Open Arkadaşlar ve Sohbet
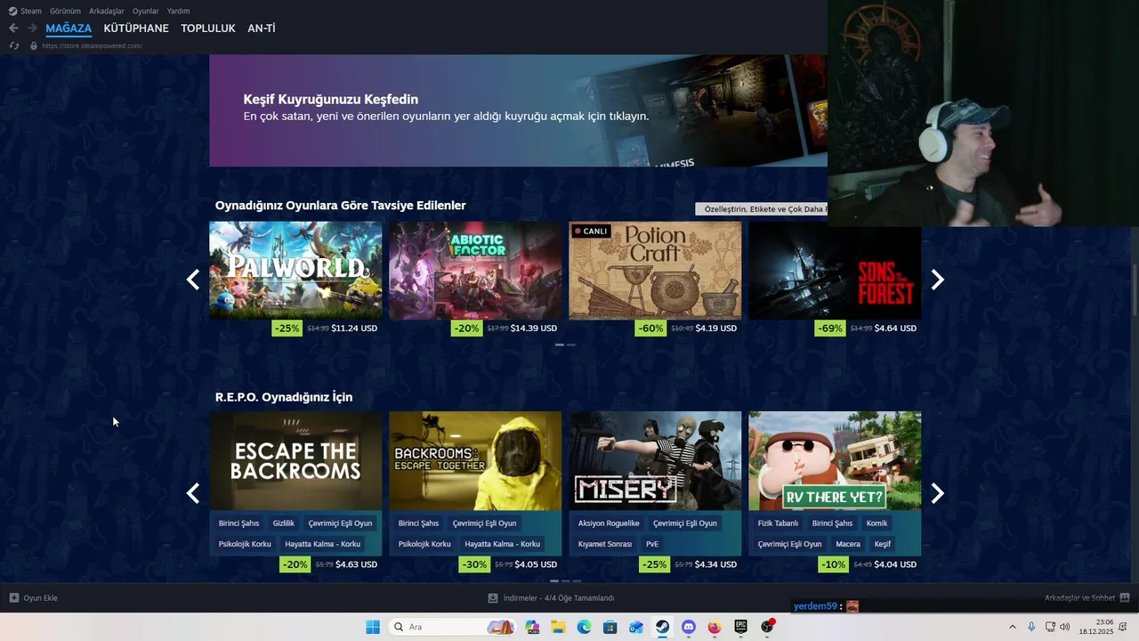 pyautogui.click(x=1079, y=598)
